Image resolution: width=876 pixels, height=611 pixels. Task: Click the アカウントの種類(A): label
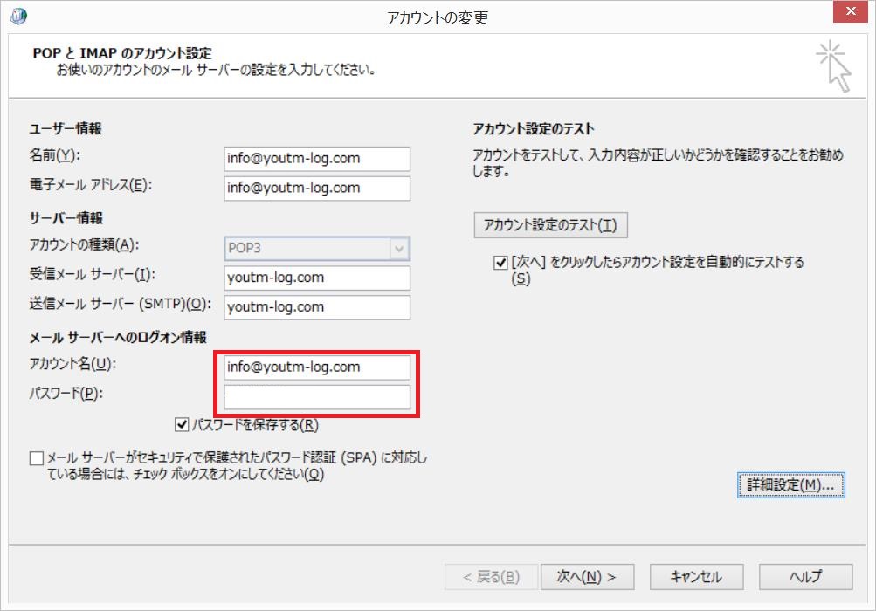tap(84, 244)
